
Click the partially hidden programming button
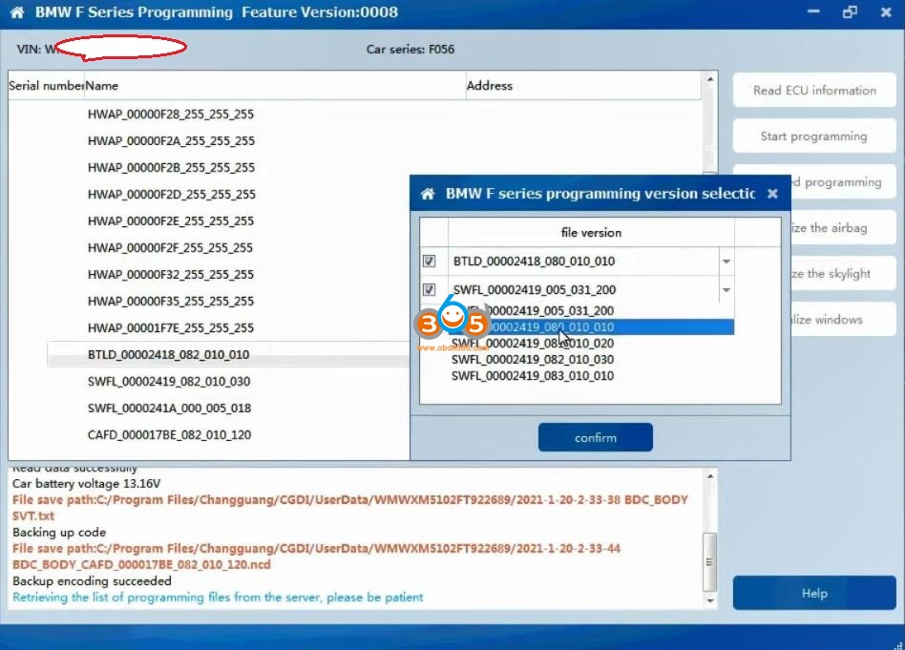pyautogui.click(x=843, y=182)
